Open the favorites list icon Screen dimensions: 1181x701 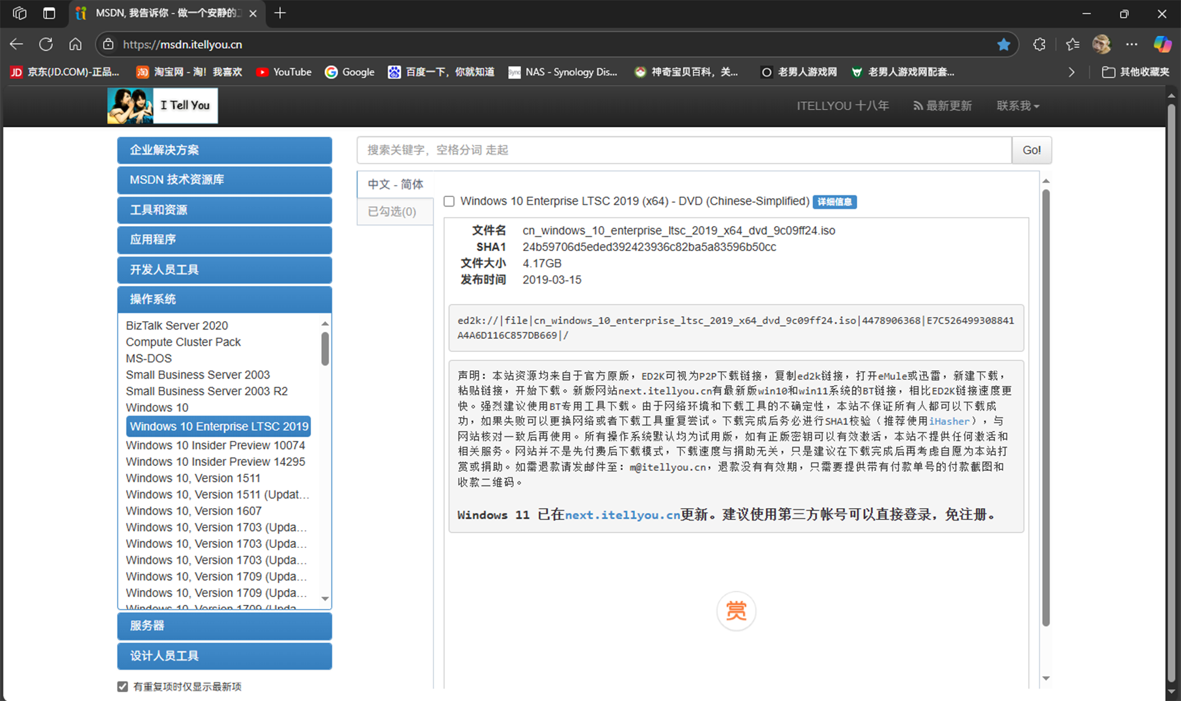pos(1072,45)
